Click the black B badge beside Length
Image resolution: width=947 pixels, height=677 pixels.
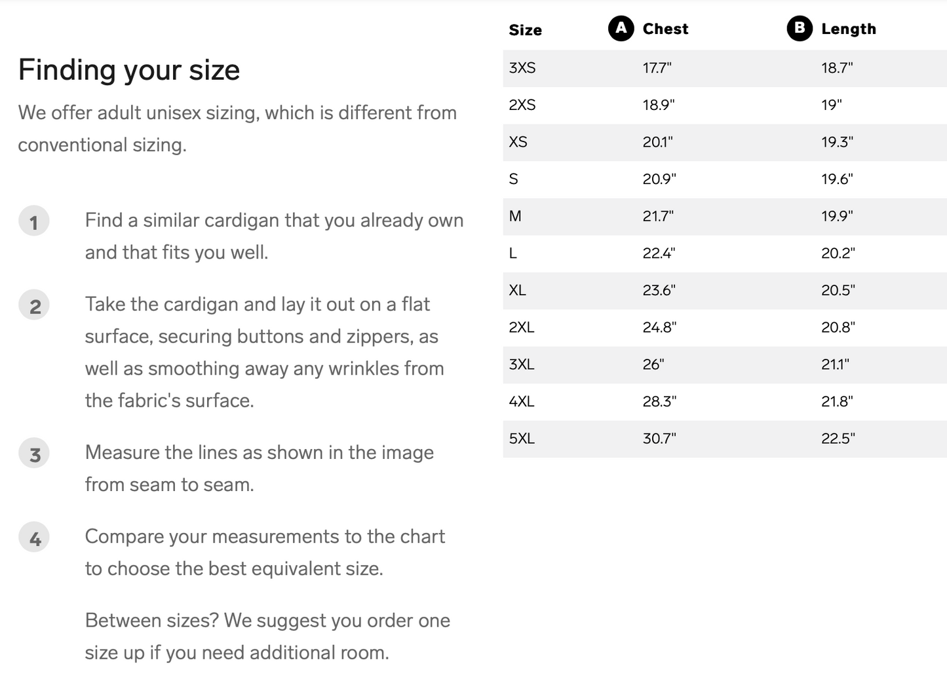tap(799, 28)
